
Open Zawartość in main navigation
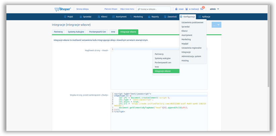pos(170,17)
